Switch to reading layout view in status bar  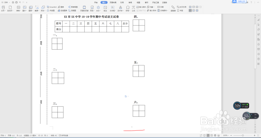(x=204, y=135)
